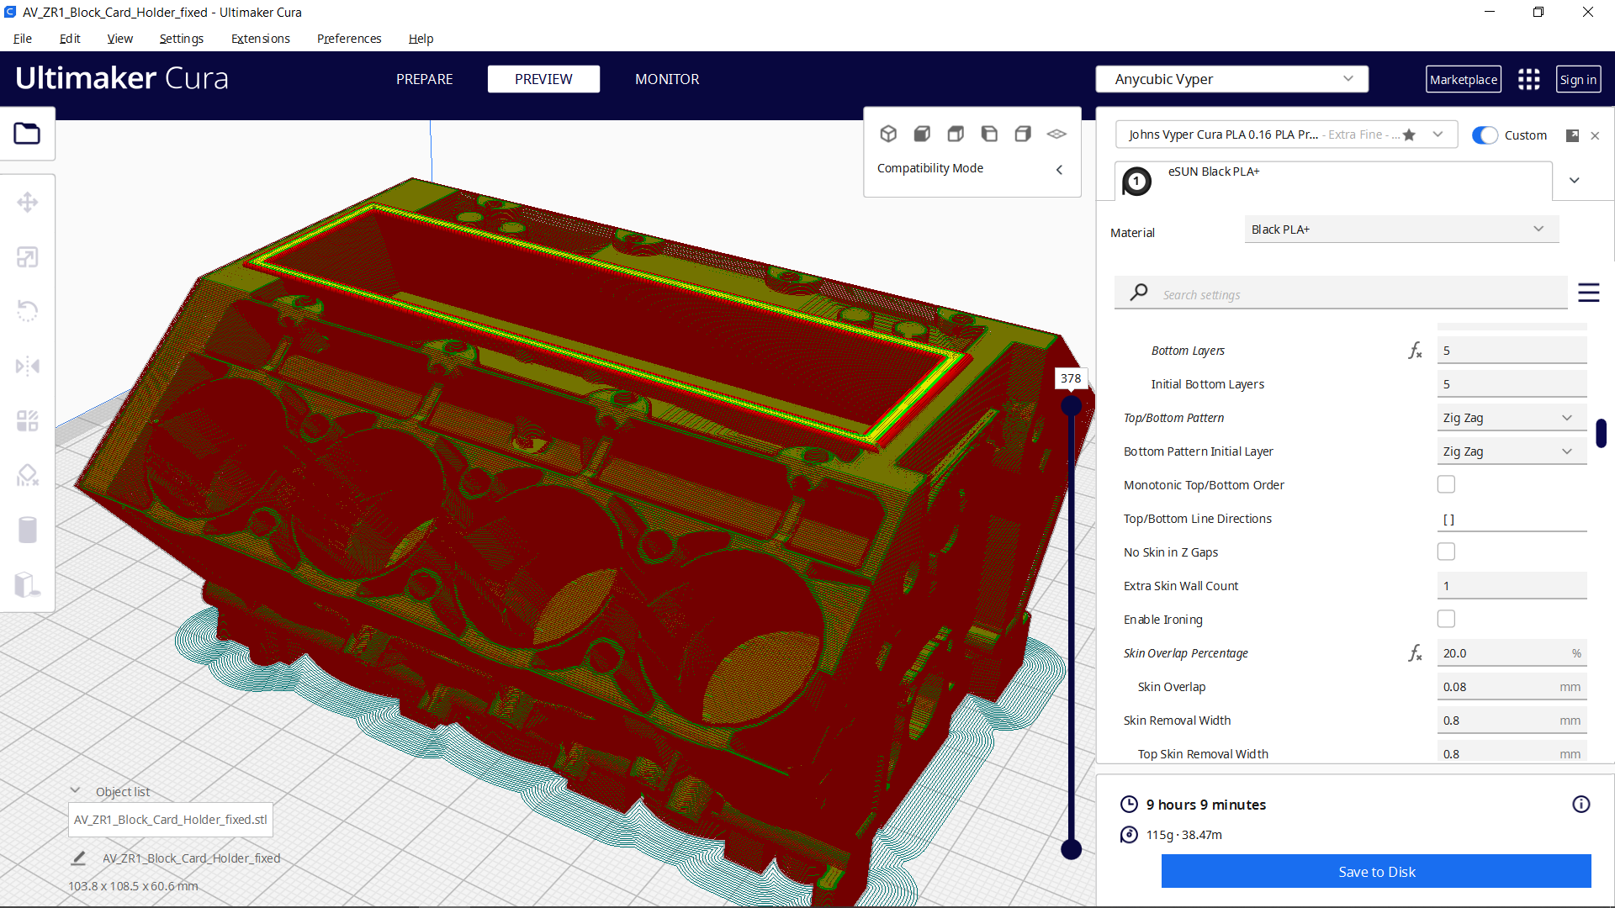Enable Ironing

[x=1446, y=619]
